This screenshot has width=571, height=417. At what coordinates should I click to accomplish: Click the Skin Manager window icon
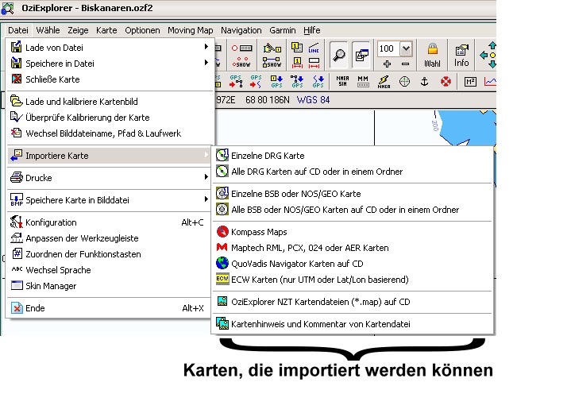[17, 285]
